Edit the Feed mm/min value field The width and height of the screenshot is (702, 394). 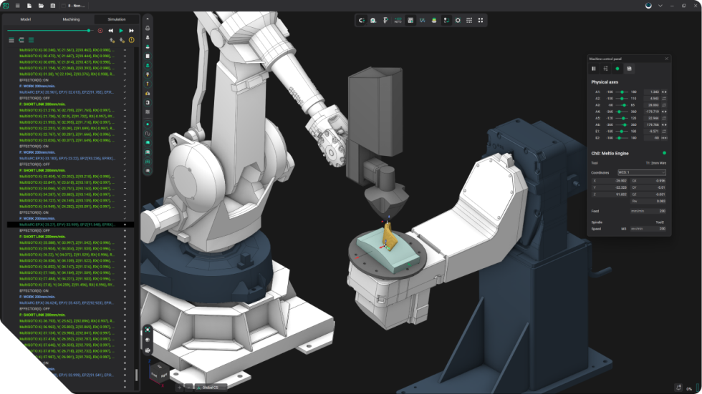pos(648,211)
